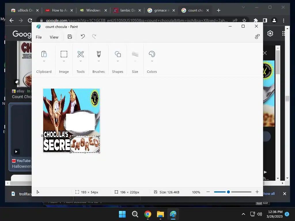Open the Chrome profile avatar
The width and height of the screenshot is (295, 221).
(274, 20)
